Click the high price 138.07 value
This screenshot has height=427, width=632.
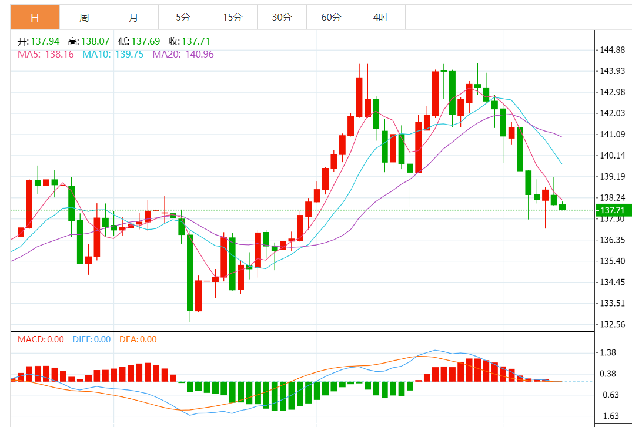point(95,41)
